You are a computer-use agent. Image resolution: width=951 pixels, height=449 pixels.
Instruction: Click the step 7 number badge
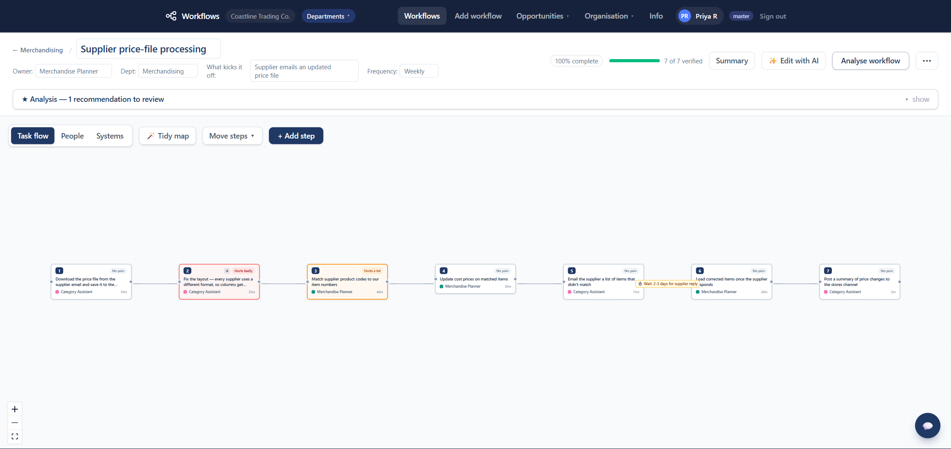tap(828, 271)
